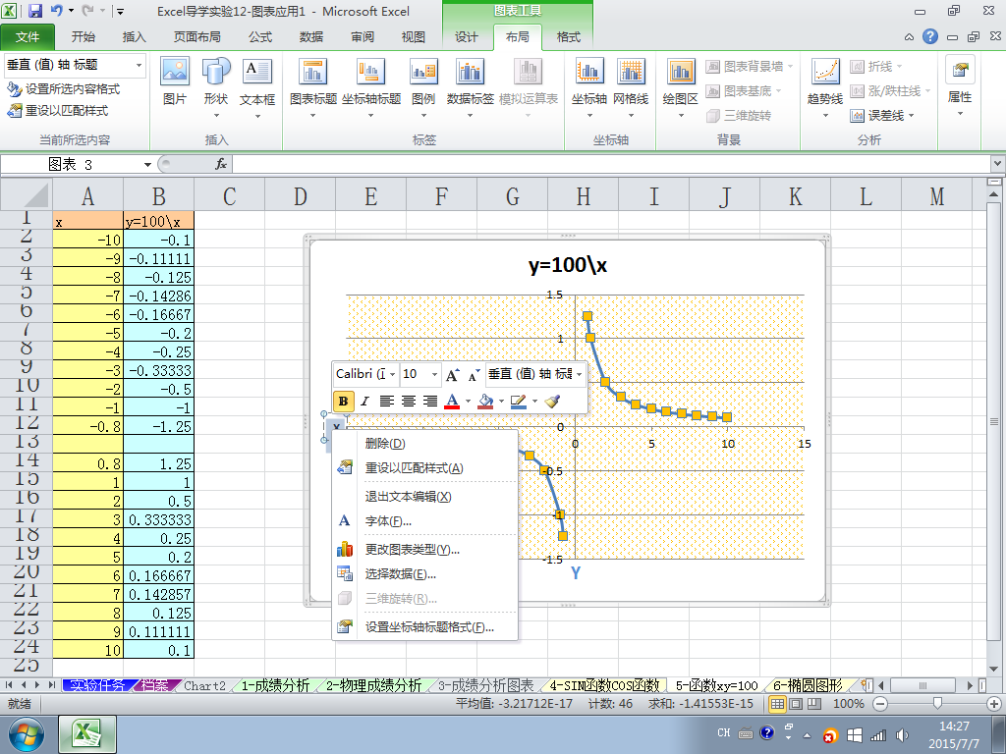Open the trendline (趋势线) menu
Screen dimensions: 1006x754
click(x=825, y=87)
